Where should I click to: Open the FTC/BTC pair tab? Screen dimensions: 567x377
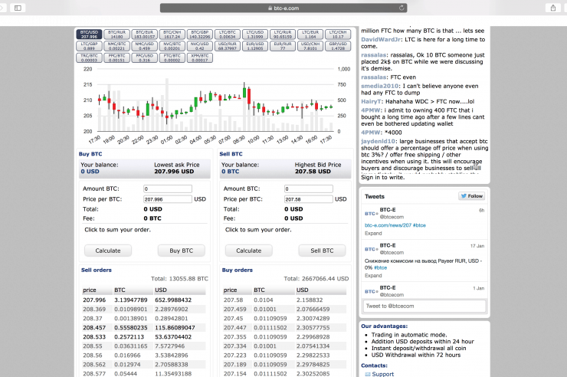(172, 57)
